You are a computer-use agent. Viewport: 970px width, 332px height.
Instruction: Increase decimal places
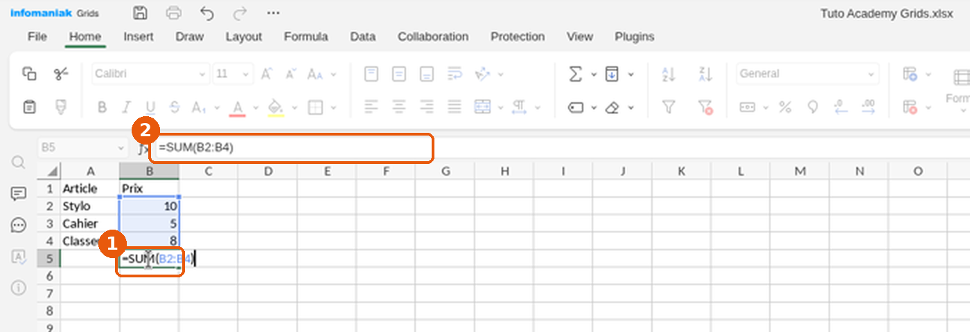tap(868, 107)
